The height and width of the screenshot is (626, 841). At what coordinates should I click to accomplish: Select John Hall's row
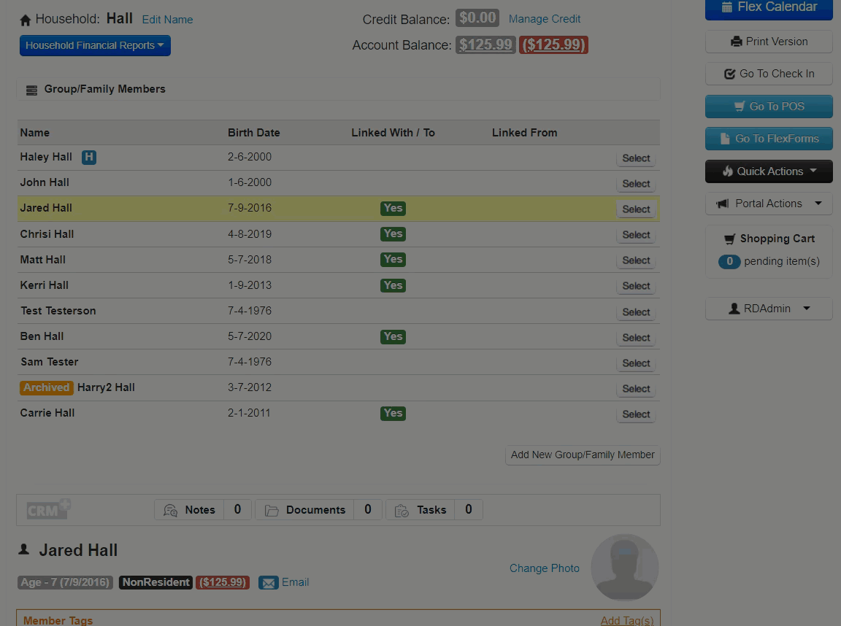coord(636,184)
